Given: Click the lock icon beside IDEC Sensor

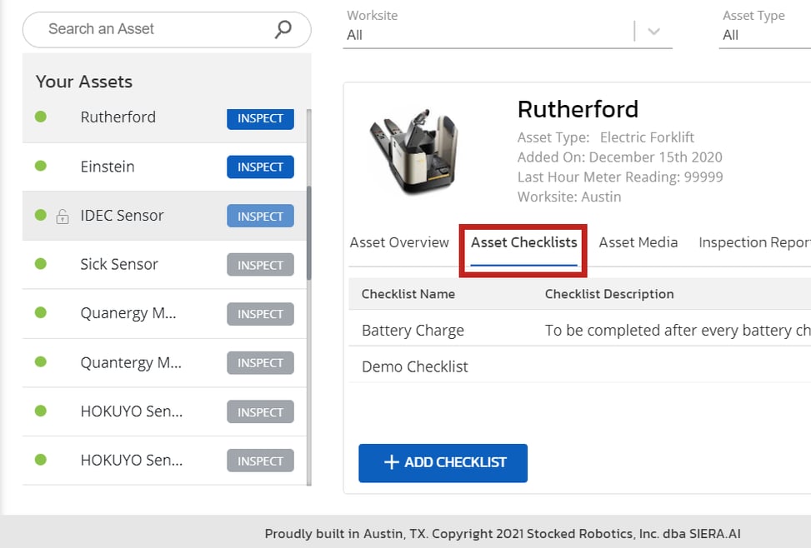Looking at the screenshot, I should tap(63, 215).
